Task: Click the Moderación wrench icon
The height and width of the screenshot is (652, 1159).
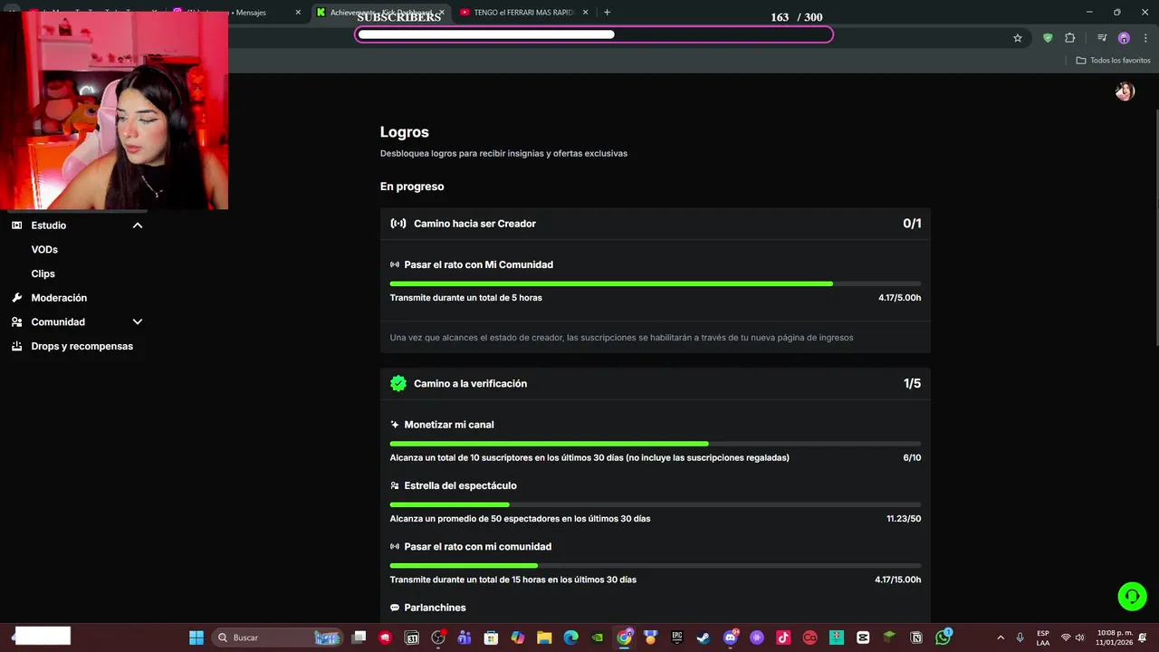Action: click(x=17, y=298)
